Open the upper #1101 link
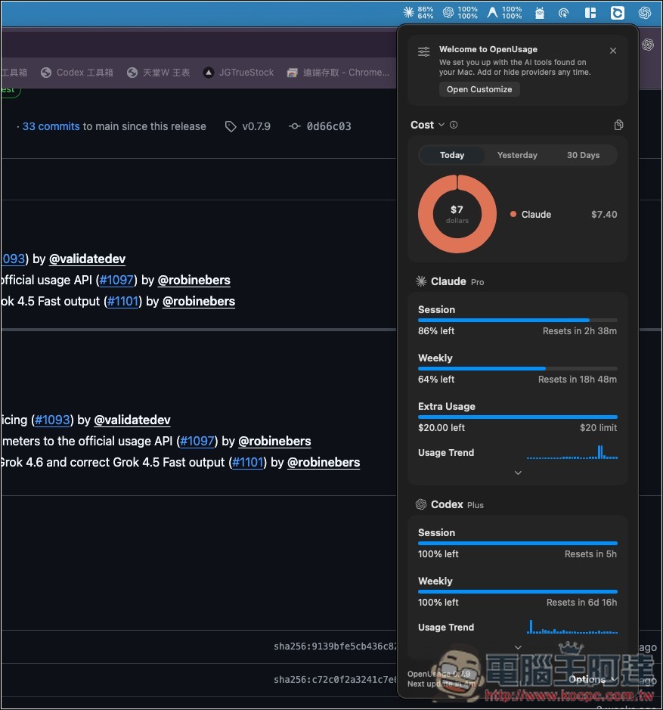The width and height of the screenshot is (663, 710). tap(122, 302)
